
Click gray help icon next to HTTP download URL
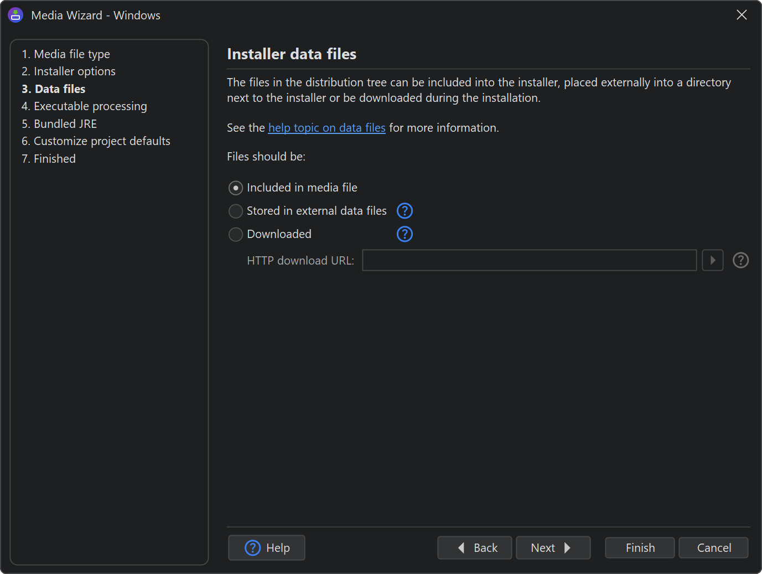coord(740,260)
